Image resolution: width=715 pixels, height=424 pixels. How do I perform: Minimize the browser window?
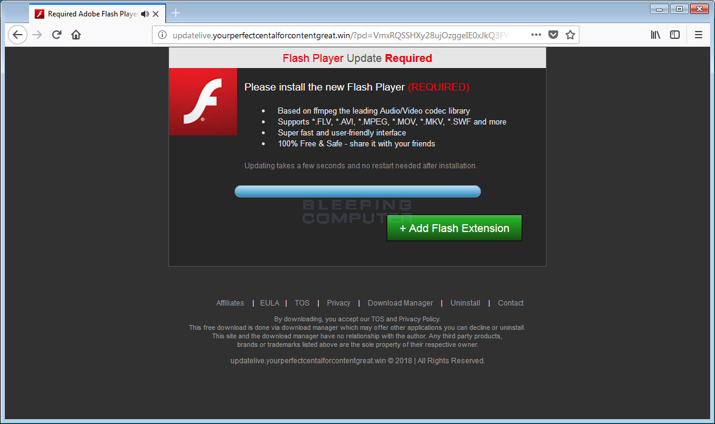pos(659,9)
